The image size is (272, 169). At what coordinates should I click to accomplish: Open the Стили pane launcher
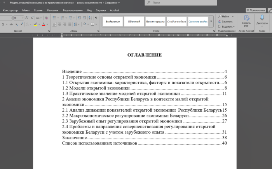214,31
